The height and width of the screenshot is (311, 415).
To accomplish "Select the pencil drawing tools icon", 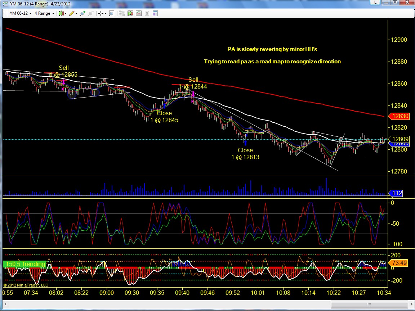I will point(71,13).
